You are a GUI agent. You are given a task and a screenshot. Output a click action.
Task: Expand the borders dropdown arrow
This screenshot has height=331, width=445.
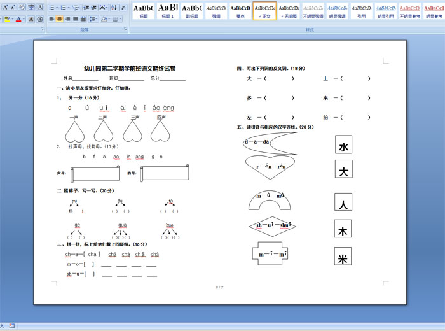coord(120,19)
